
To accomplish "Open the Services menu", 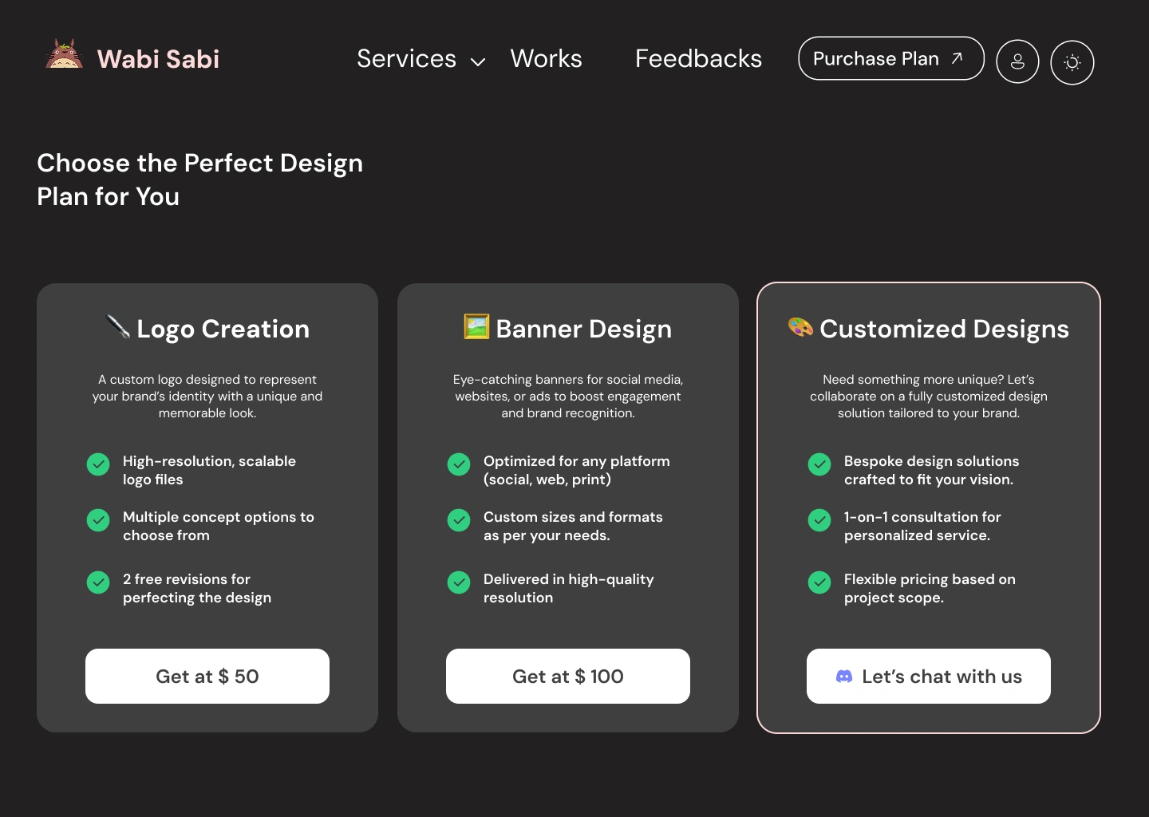I will click(406, 58).
